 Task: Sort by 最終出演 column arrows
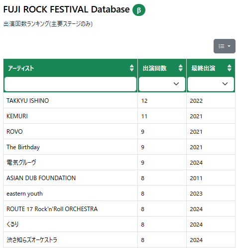coord(230,68)
